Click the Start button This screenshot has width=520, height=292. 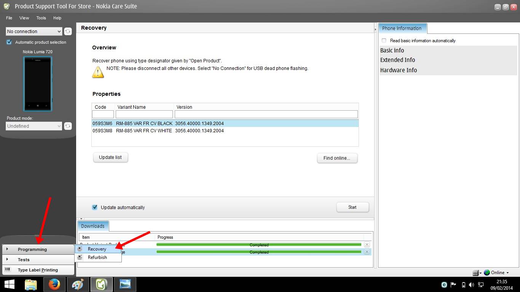click(353, 207)
